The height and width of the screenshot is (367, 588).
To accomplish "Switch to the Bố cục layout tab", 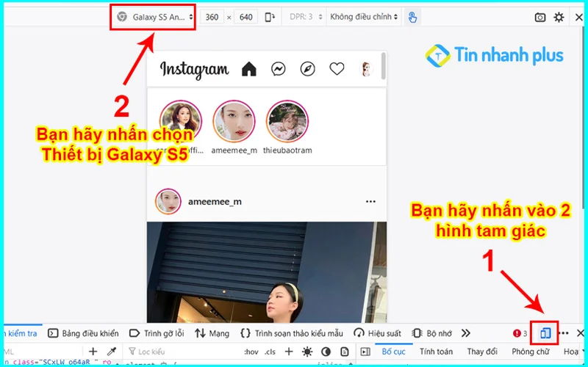I will 394,352.
